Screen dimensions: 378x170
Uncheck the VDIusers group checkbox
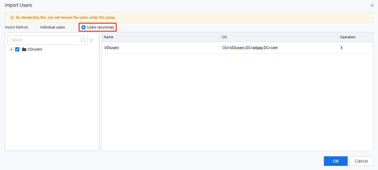pyautogui.click(x=17, y=49)
